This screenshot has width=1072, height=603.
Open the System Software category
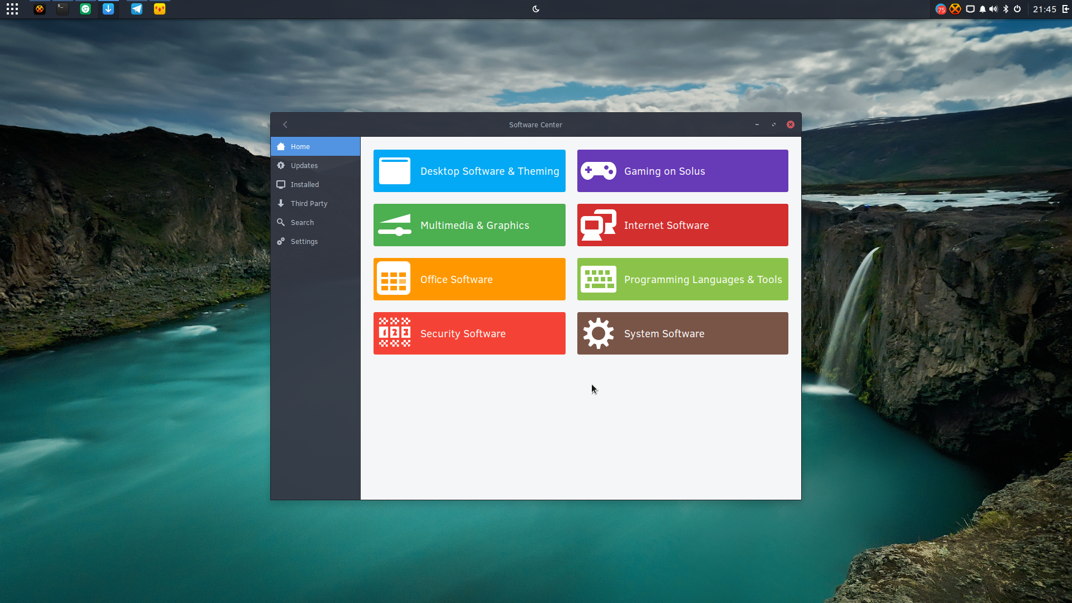tap(682, 333)
